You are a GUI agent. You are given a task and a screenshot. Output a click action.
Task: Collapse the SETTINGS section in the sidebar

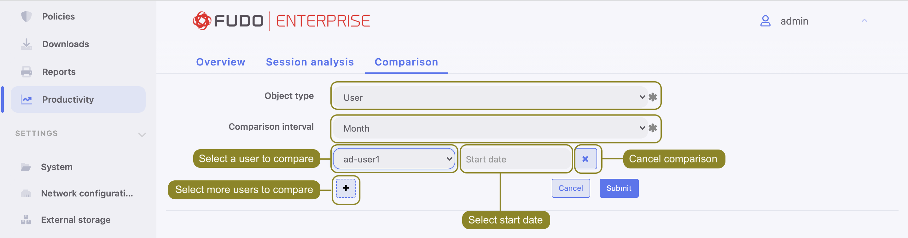[142, 134]
